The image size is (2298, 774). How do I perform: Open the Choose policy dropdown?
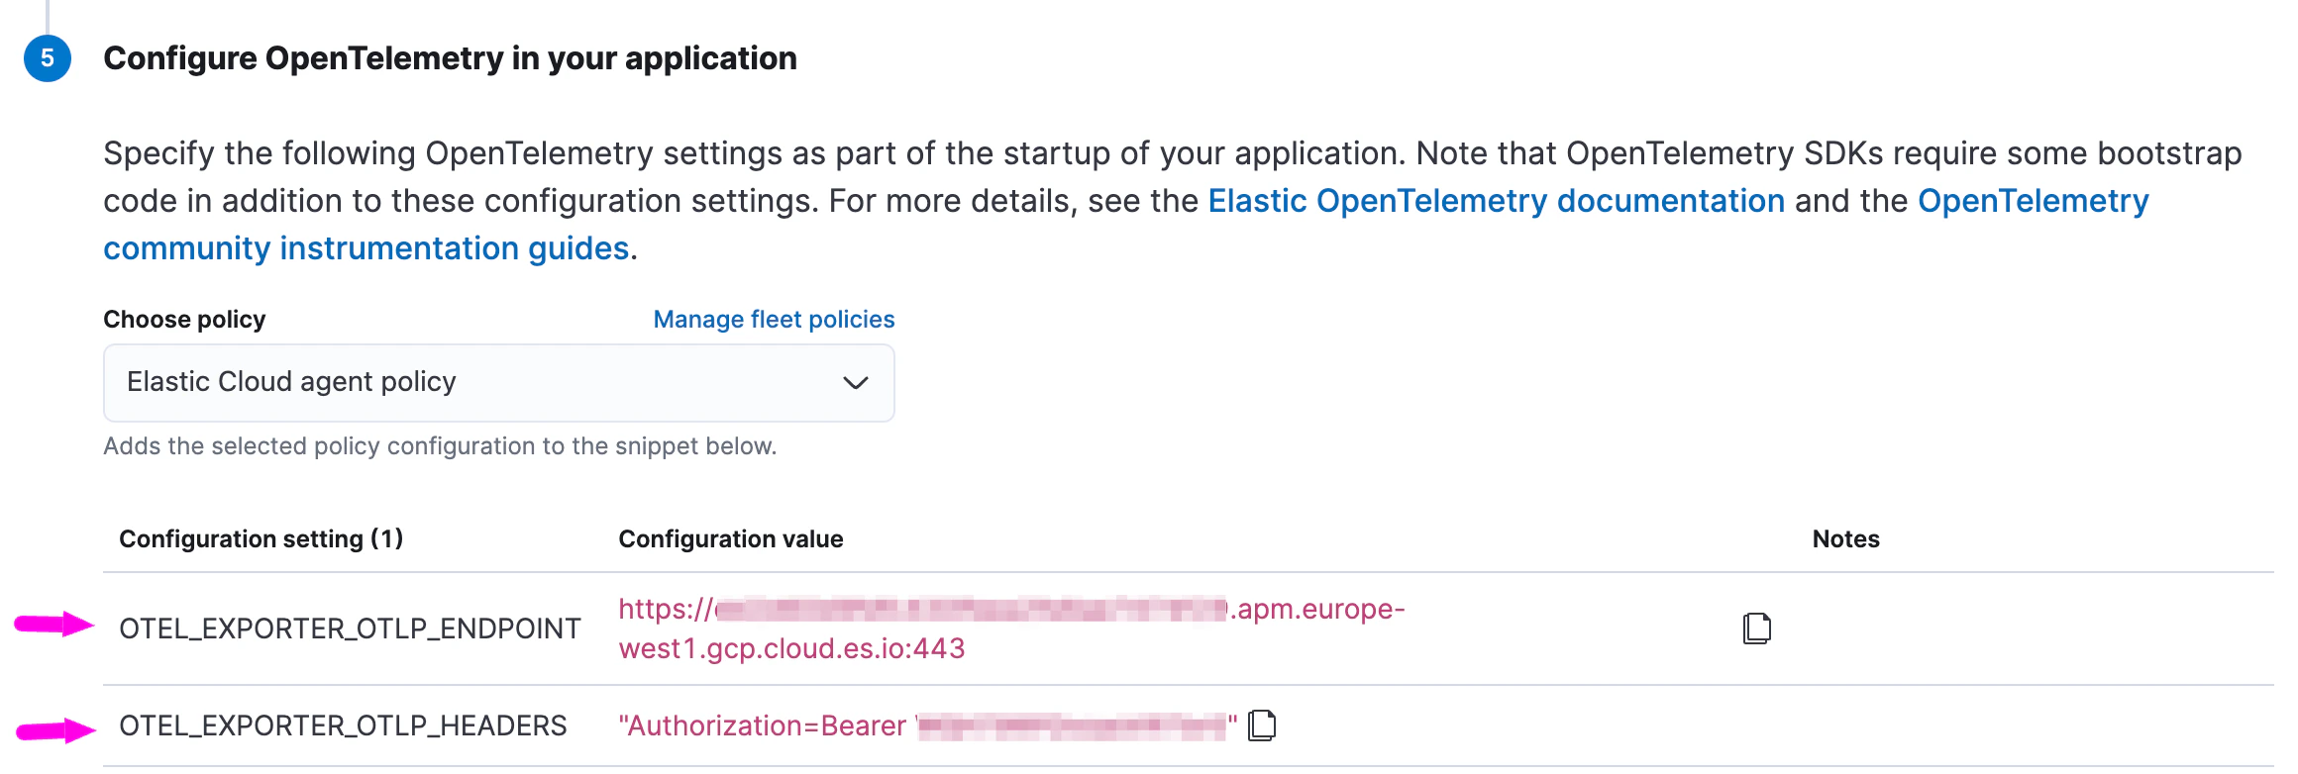(497, 383)
